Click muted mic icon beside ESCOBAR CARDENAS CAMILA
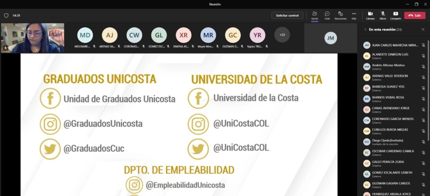Screen dimensions: 430x196 tap(423, 153)
